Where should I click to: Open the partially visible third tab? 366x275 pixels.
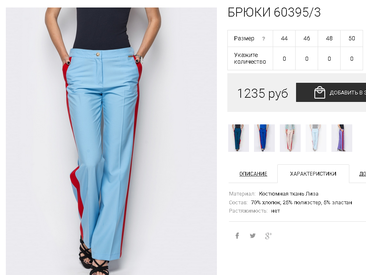click(x=362, y=174)
